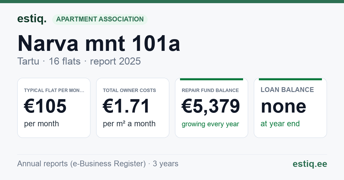
Task: Click the LOAN BALANCE label
Action: coord(287,90)
